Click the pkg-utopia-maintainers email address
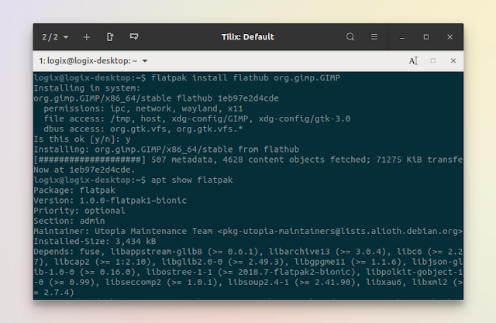 (340, 231)
